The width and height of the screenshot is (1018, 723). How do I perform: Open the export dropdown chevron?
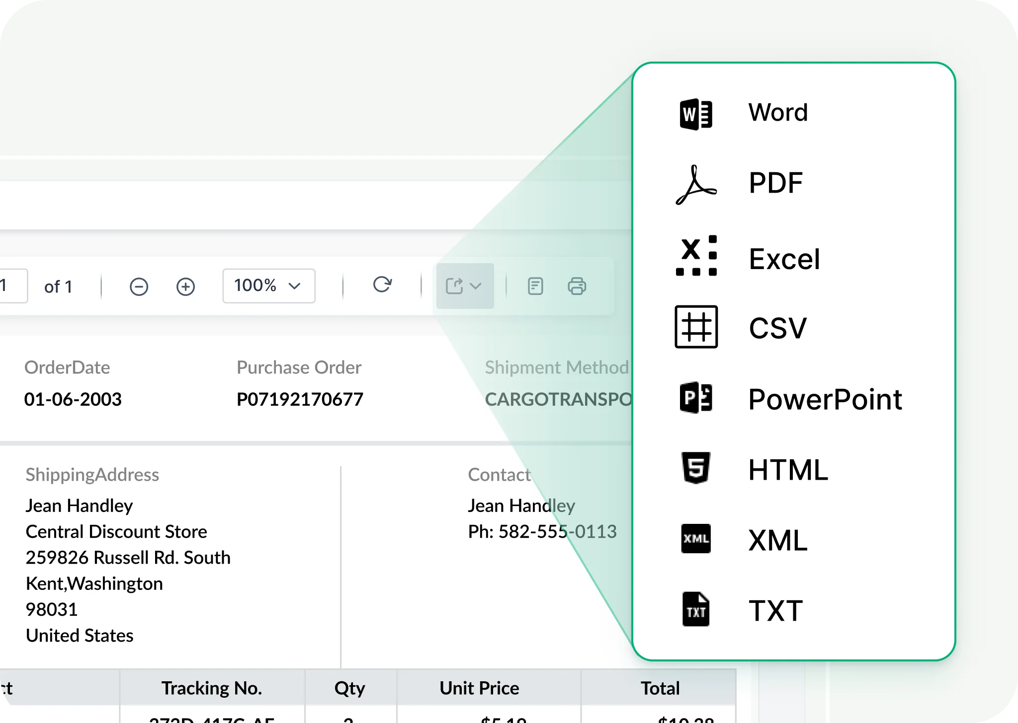pyautogui.click(x=476, y=286)
